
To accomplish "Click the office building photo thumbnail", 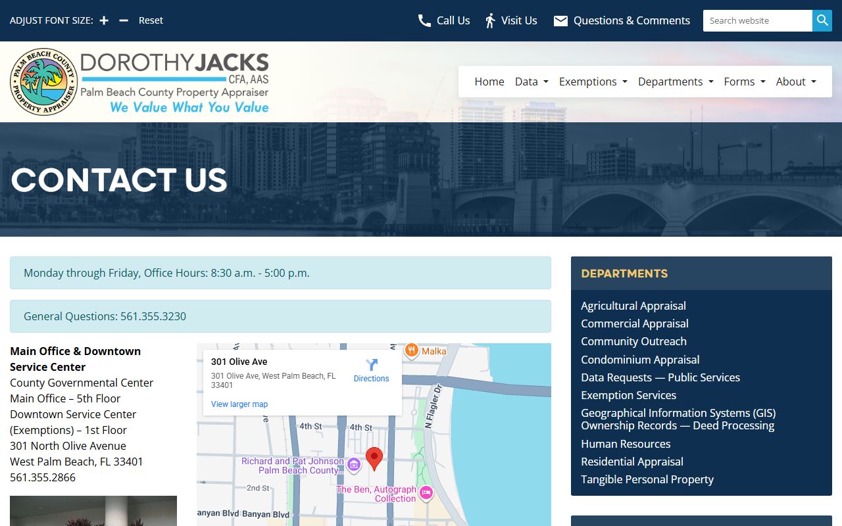I will 93,511.
